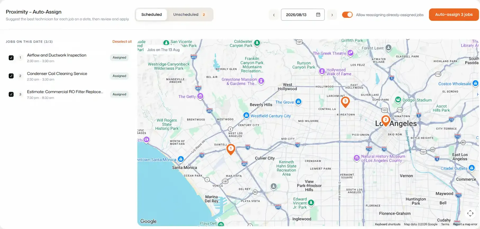This screenshot has height=229, width=480.
Task: Click Natural History Museum marker
Action: (357, 158)
